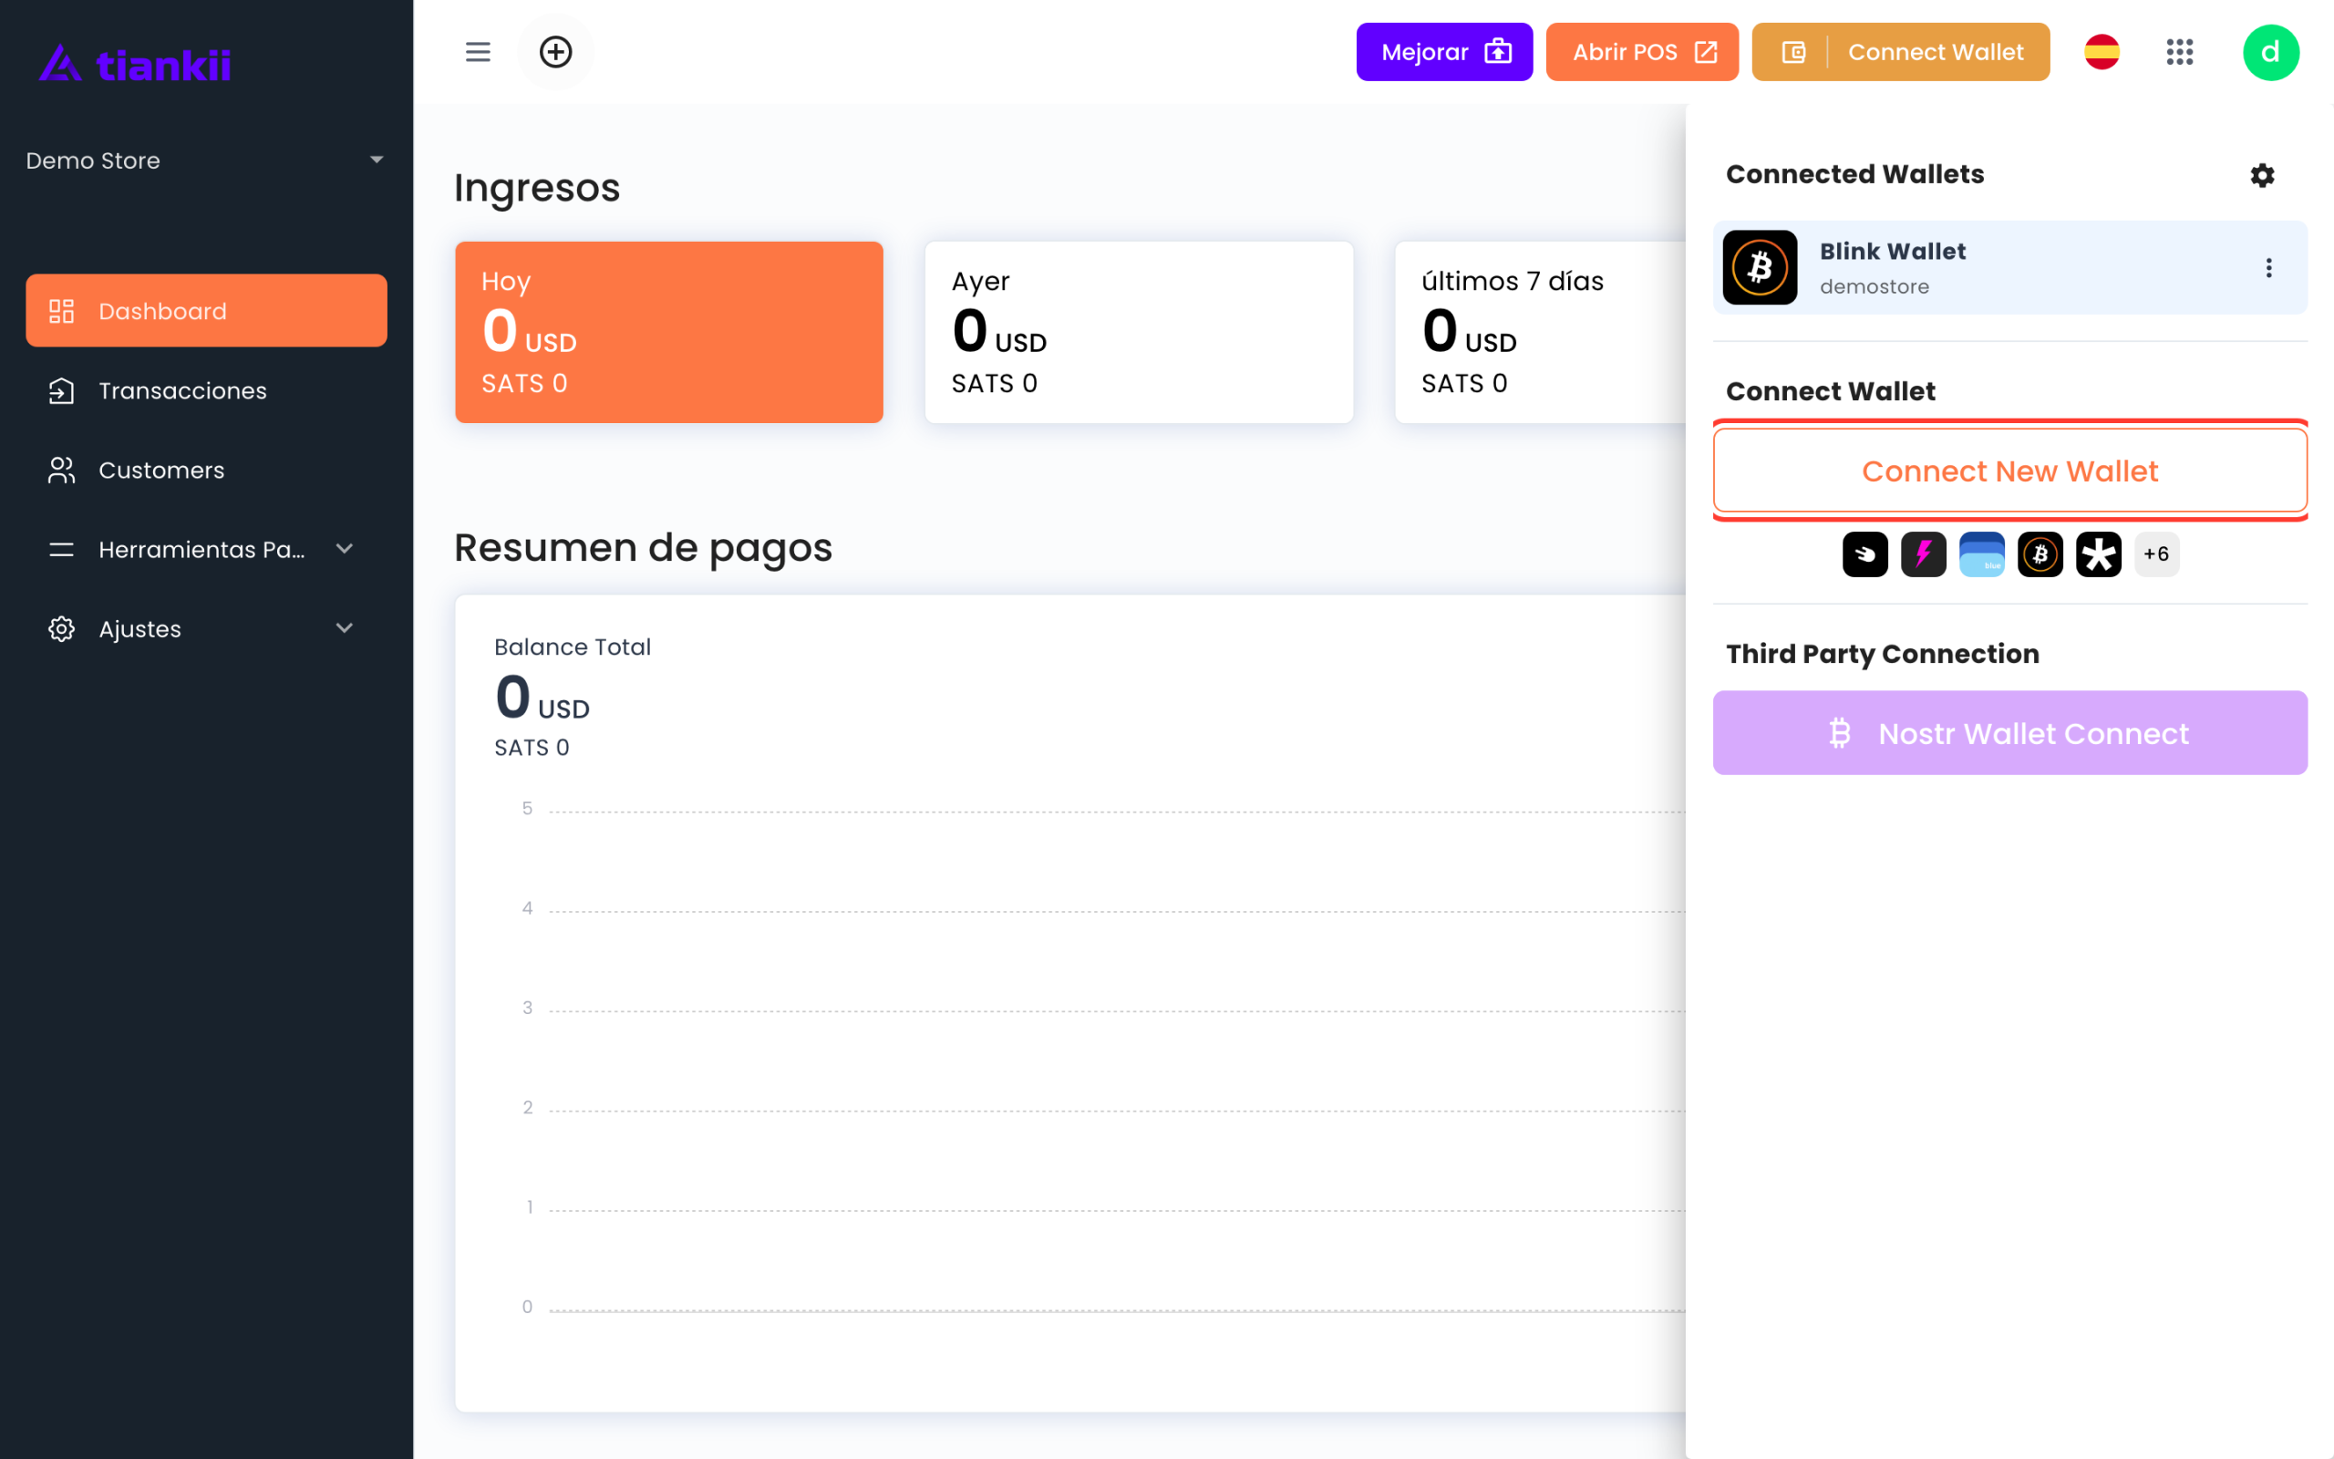The height and width of the screenshot is (1459, 2334).
Task: Click the Abrir POS button
Action: point(1641,52)
